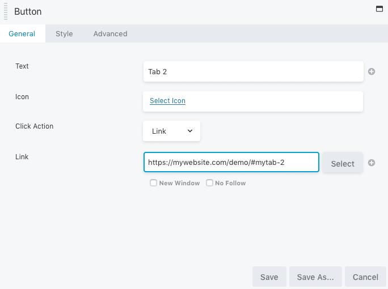Enable the New Window checkbox
The image size is (388, 289).
tap(153, 183)
